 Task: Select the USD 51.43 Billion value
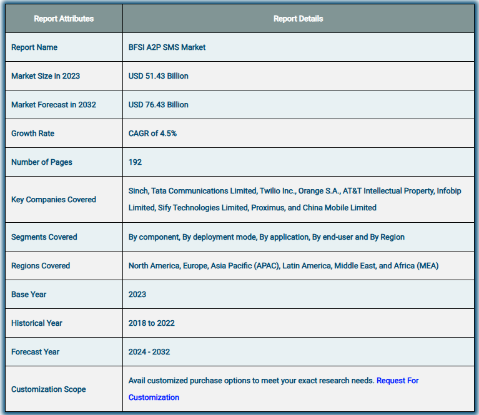click(x=158, y=76)
